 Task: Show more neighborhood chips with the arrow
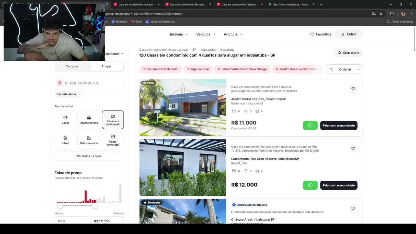tap(320, 69)
